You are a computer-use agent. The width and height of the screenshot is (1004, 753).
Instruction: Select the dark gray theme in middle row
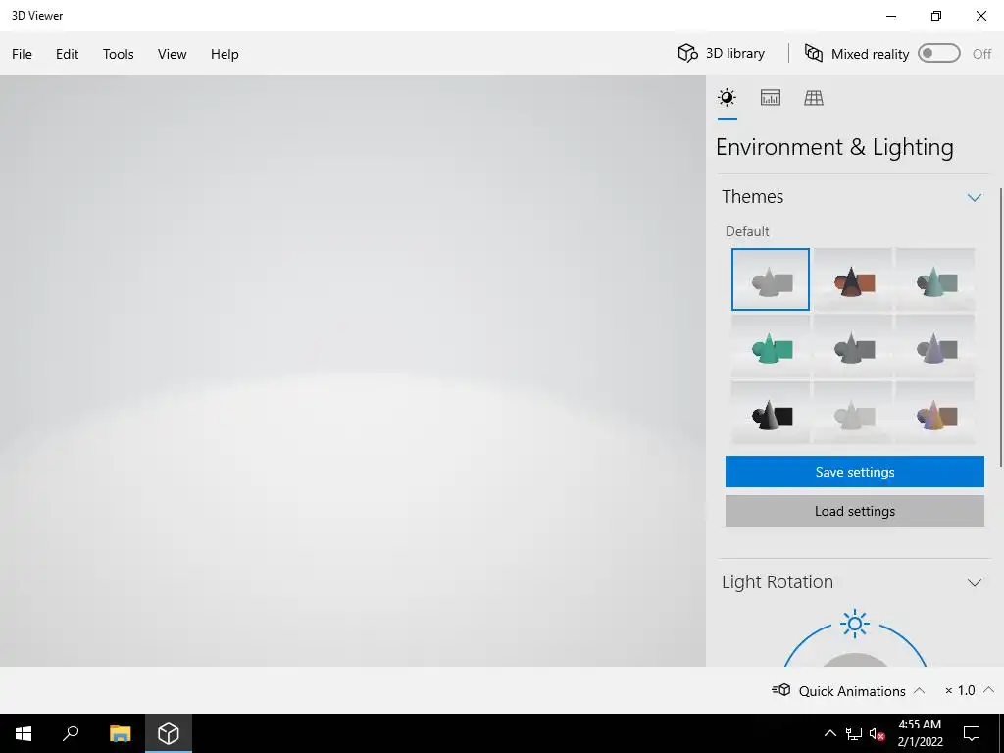click(x=853, y=346)
